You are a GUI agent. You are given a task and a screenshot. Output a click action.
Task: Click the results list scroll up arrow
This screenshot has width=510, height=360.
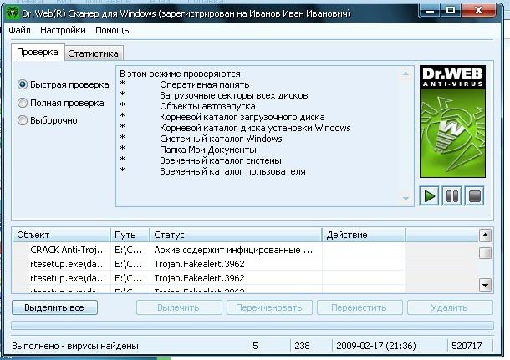485,236
